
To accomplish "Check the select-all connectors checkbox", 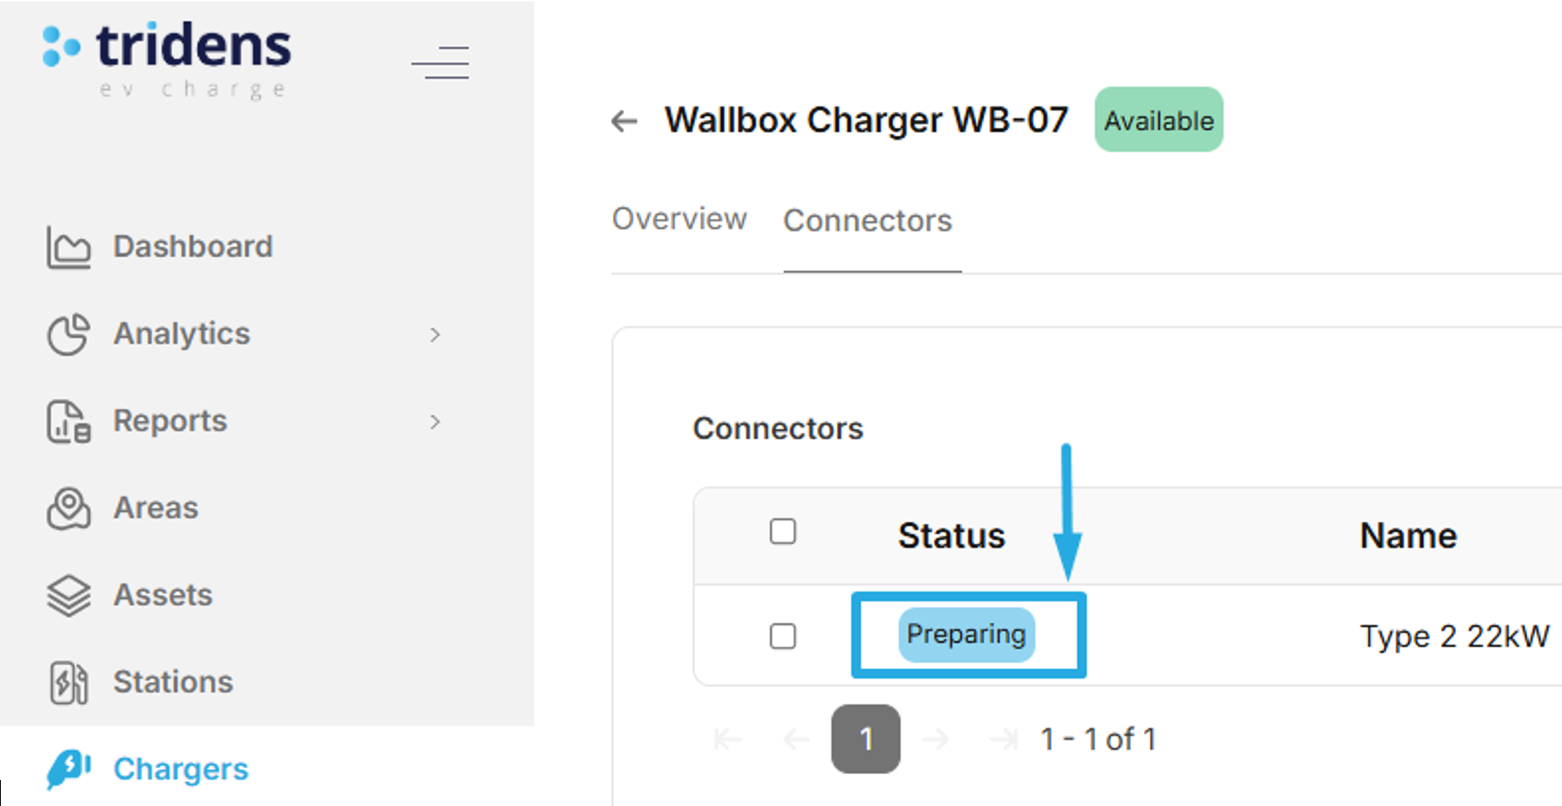I will 783,532.
